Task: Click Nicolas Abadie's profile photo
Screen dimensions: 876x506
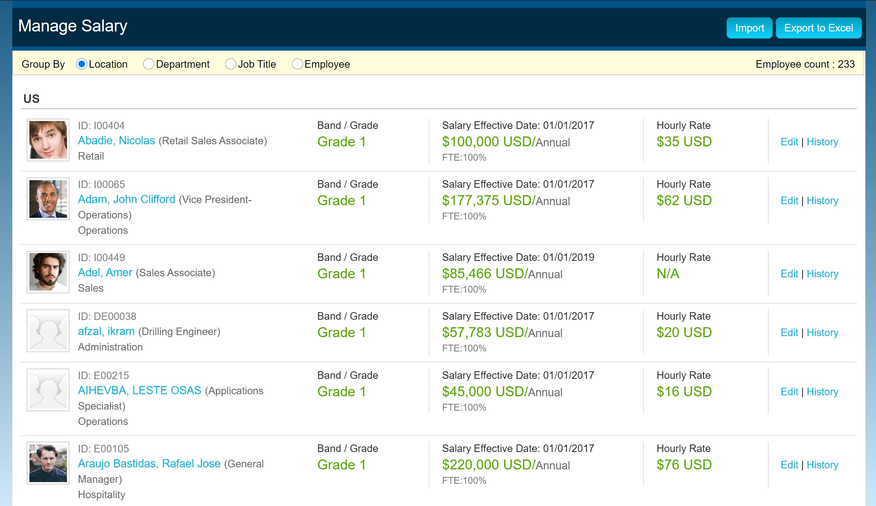Action: coord(48,140)
